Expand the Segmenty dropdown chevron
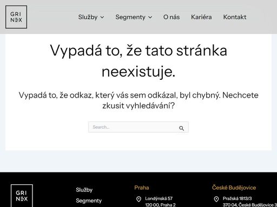This screenshot has height=207, width=277. 150,17
